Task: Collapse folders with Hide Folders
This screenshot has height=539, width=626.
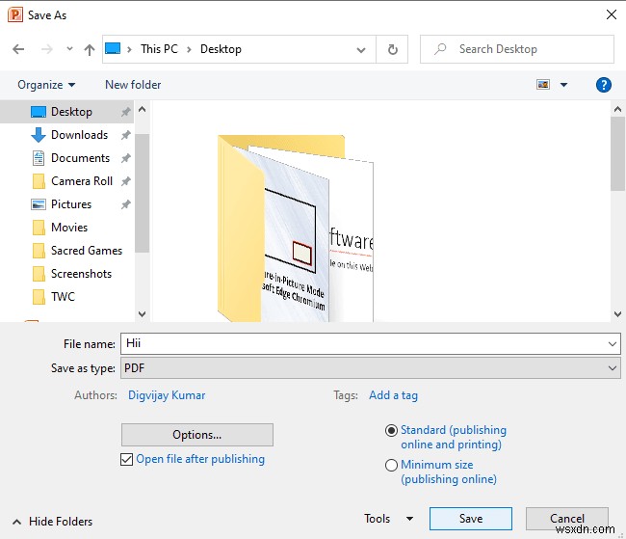Action: pyautogui.click(x=53, y=522)
